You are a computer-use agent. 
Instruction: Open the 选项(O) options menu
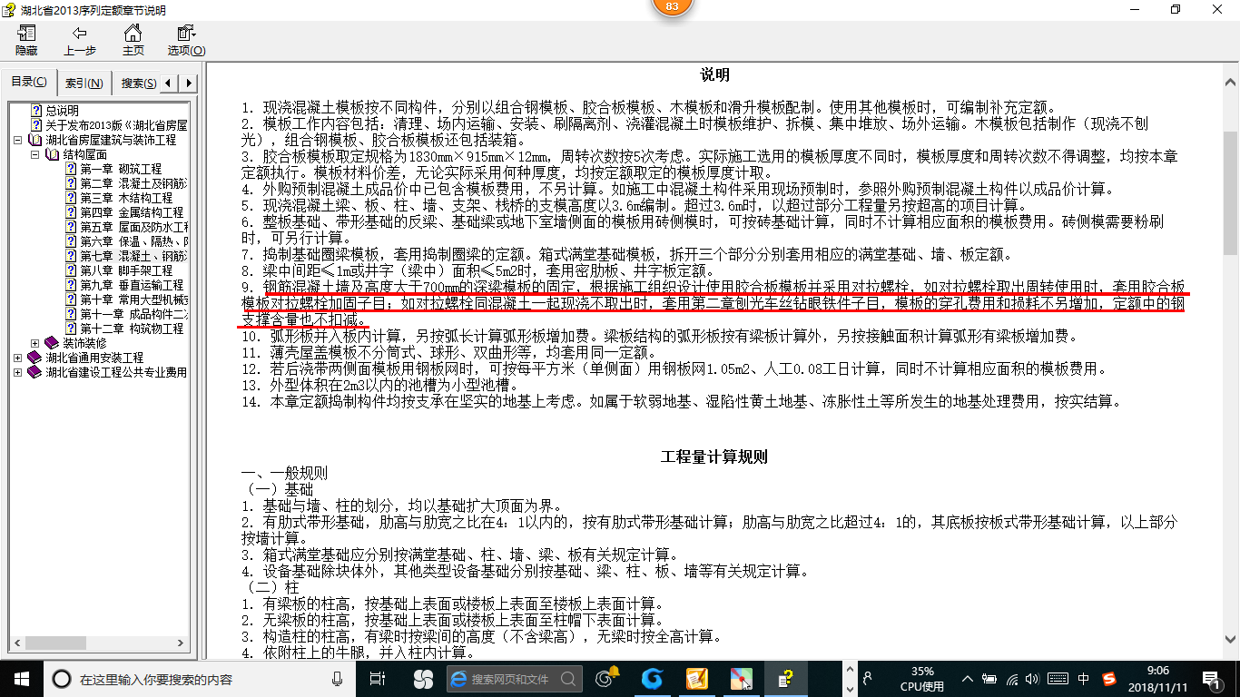pos(186,40)
